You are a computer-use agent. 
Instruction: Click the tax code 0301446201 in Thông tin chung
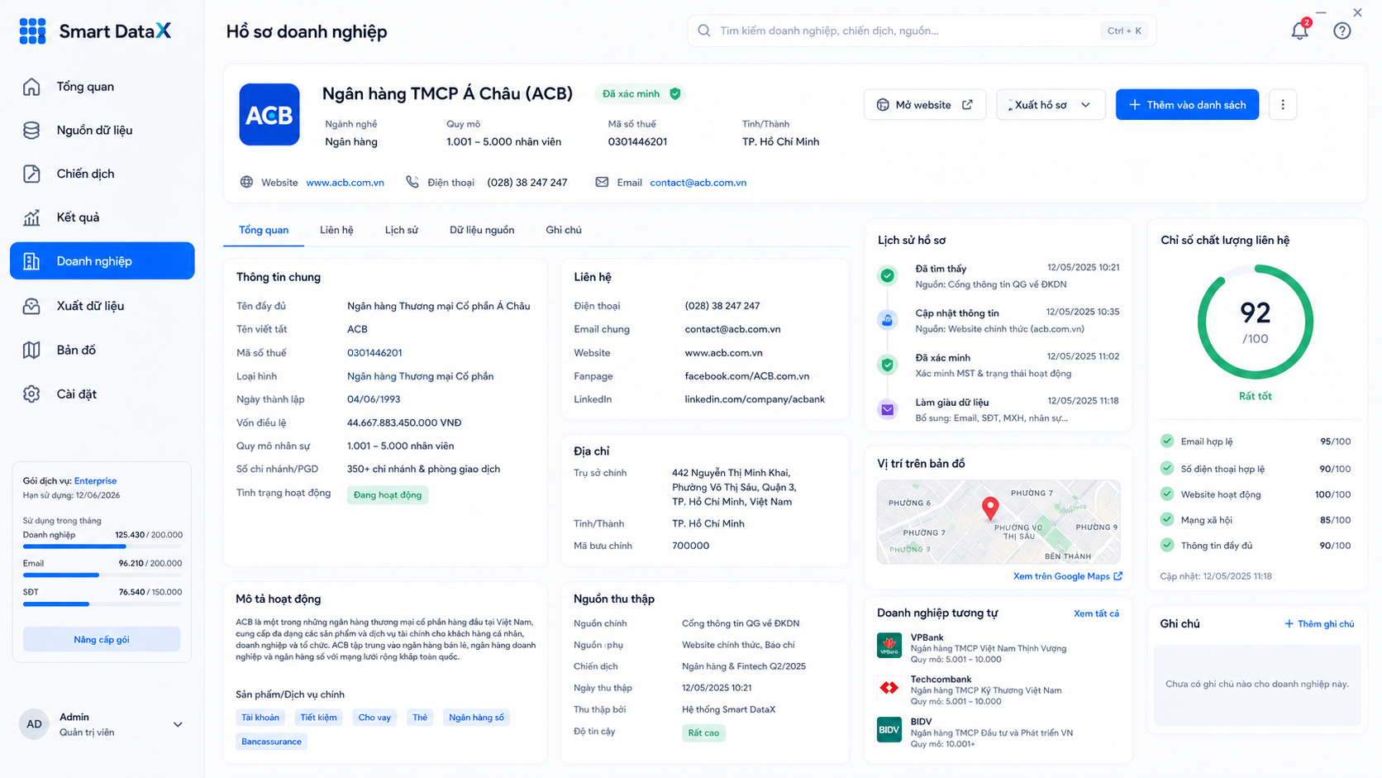(374, 353)
